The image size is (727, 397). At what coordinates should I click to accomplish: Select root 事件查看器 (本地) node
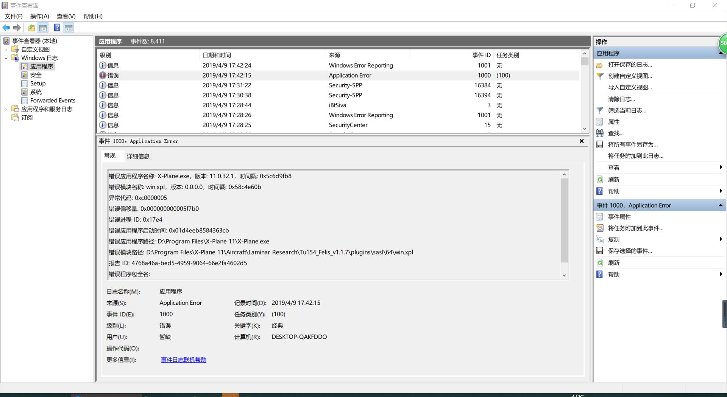click(34, 41)
